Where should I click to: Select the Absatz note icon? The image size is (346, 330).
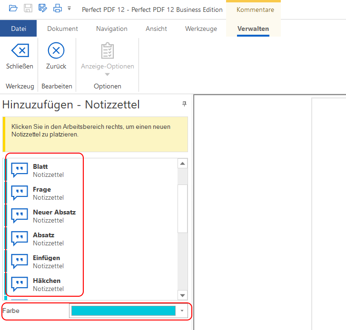pos(20,239)
